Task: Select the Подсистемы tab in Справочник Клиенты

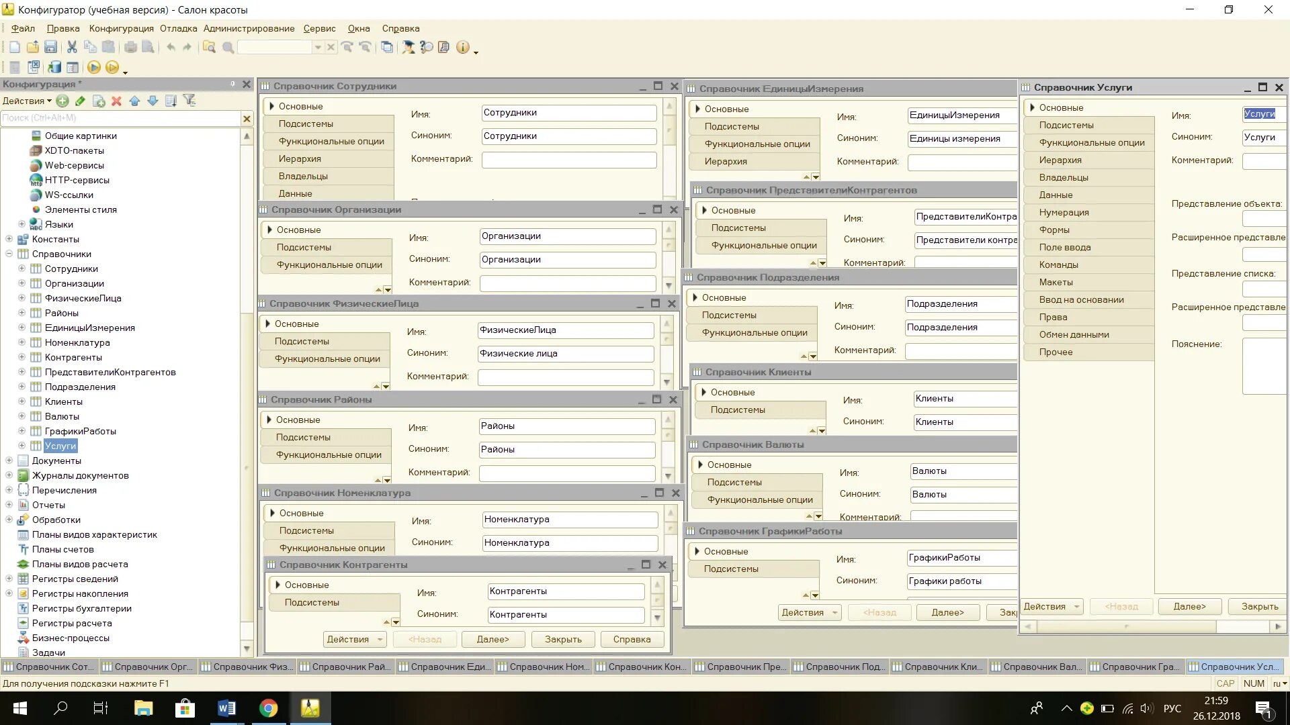Action: [737, 409]
